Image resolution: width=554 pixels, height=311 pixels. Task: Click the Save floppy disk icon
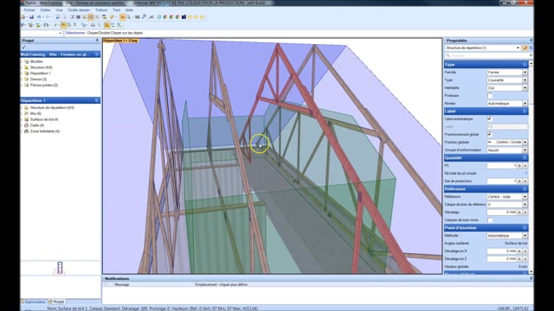(x=31, y=17)
